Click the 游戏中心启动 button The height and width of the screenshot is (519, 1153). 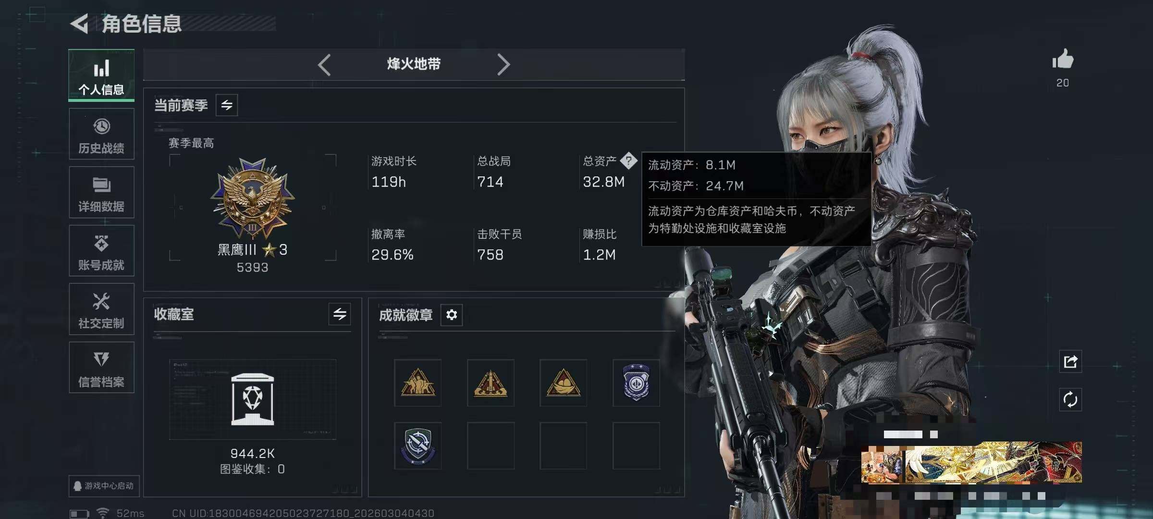[x=104, y=486]
